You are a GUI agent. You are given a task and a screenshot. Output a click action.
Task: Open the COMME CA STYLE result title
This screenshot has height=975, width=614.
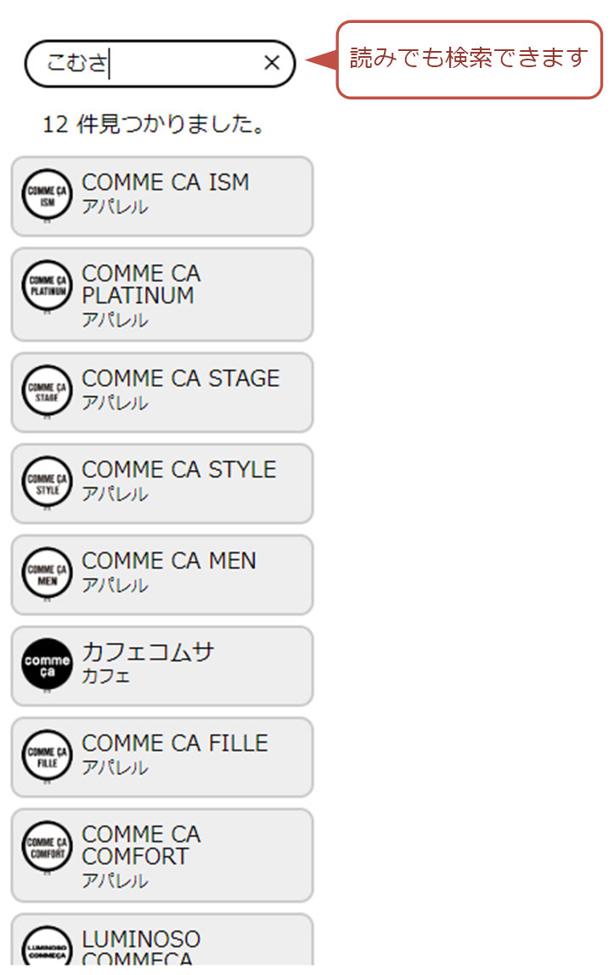[178, 470]
